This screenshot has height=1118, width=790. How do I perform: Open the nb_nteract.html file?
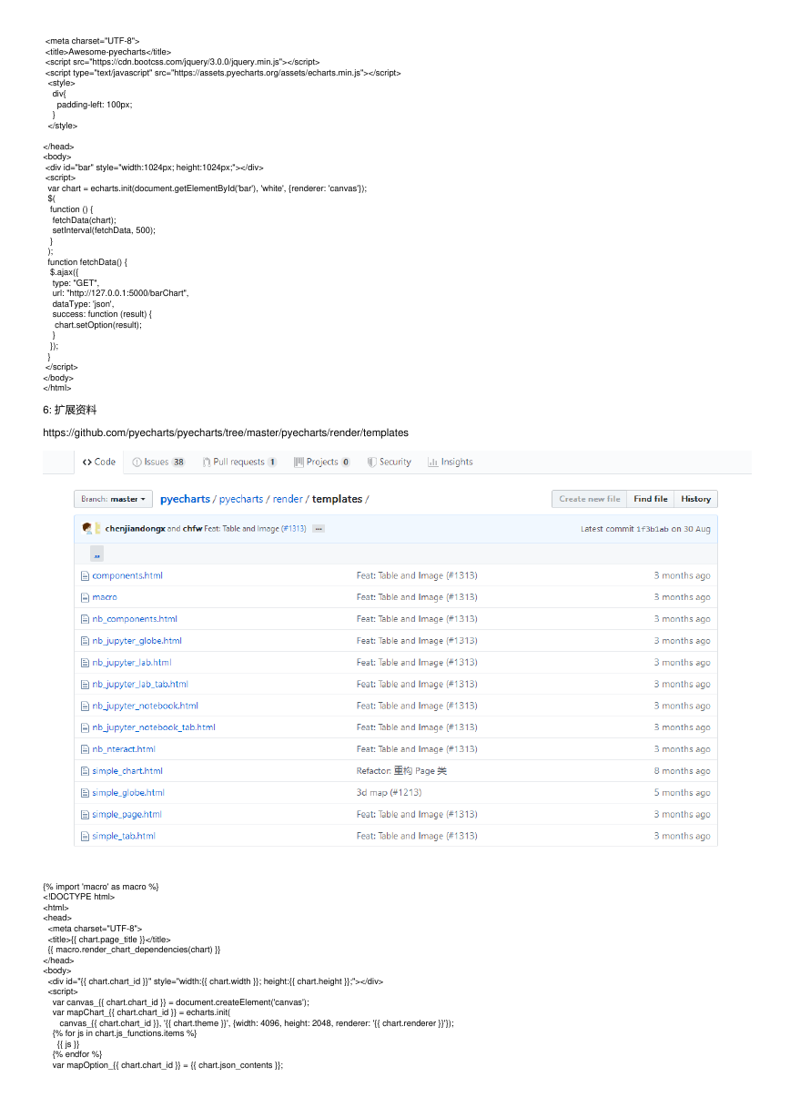click(124, 749)
